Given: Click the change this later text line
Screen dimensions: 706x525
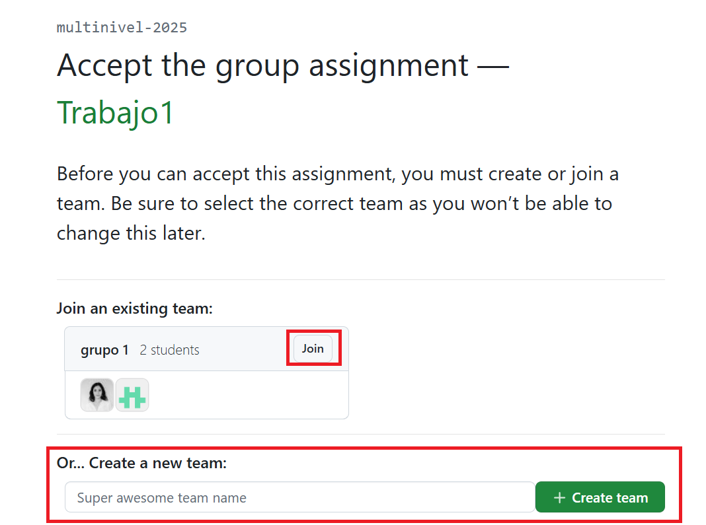Looking at the screenshot, I should 131,233.
